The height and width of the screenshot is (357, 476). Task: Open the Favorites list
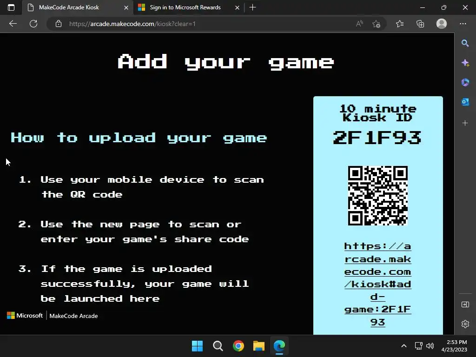tap(400, 24)
